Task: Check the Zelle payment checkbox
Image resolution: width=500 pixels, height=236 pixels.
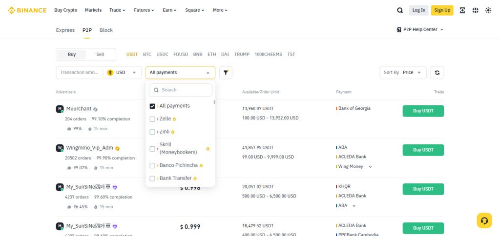Action: [152, 119]
